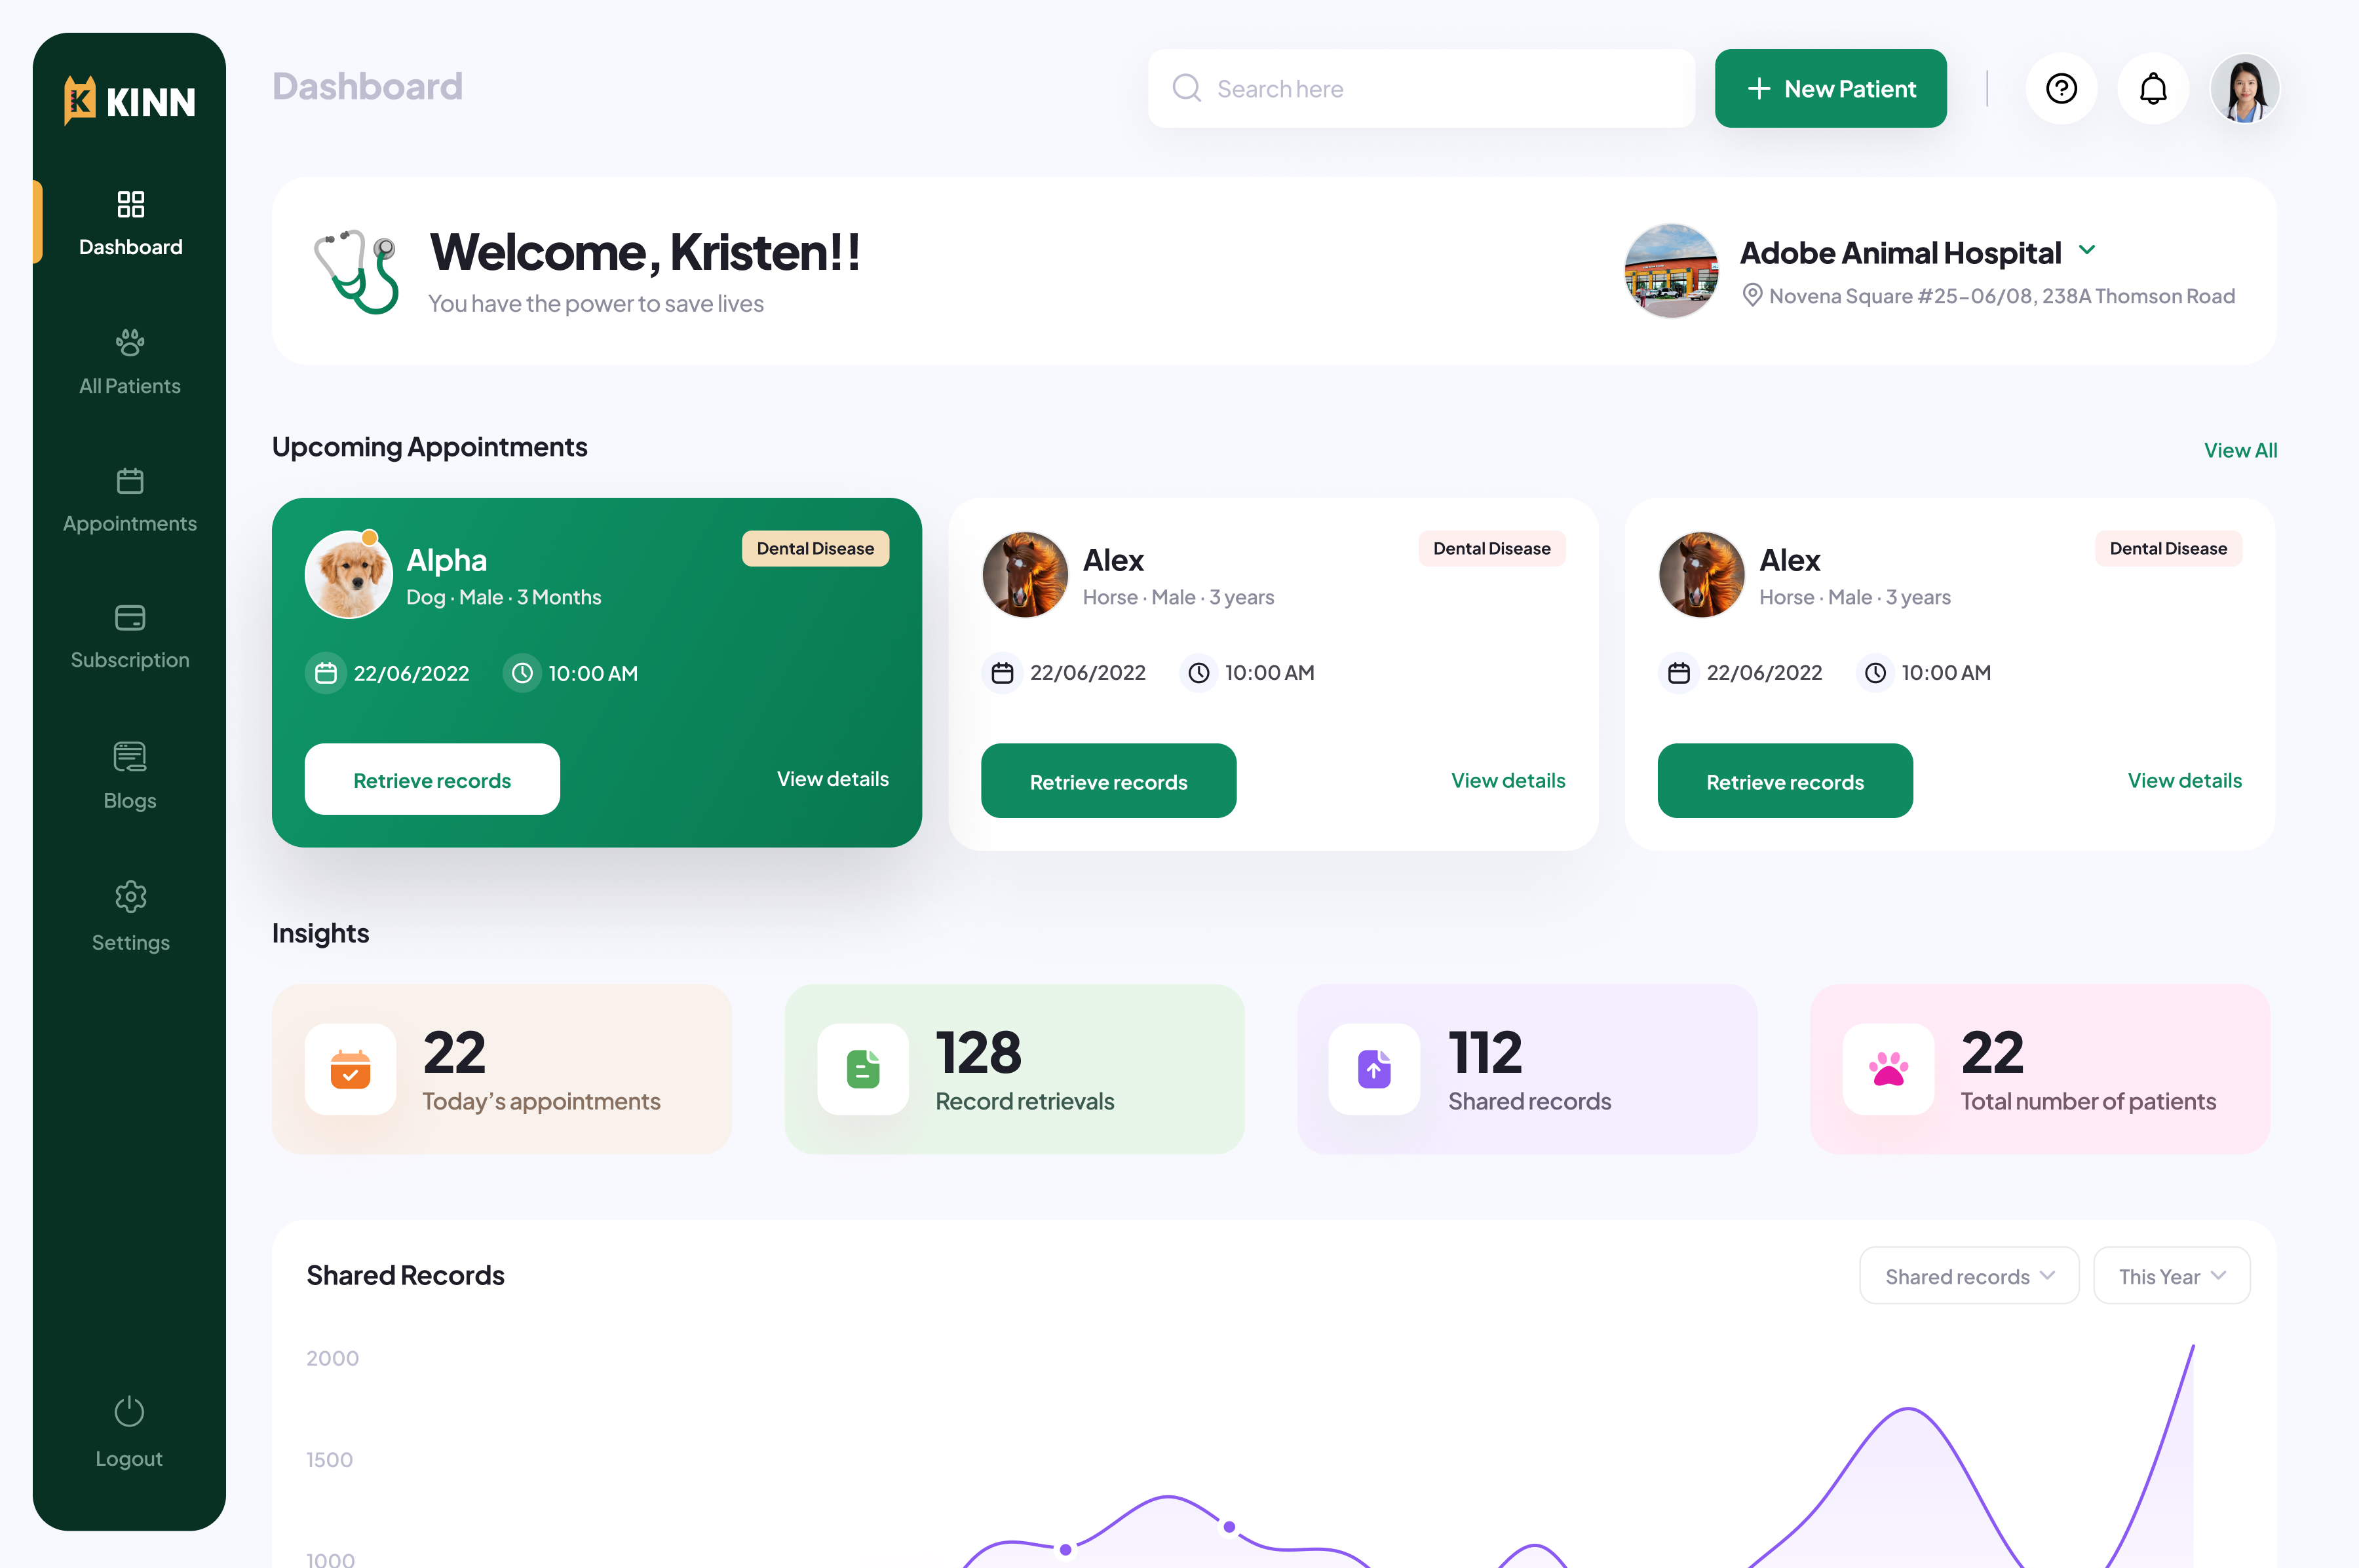Click the Today's appointments orange calendar icon
The image size is (2359, 1568).
tap(350, 1069)
